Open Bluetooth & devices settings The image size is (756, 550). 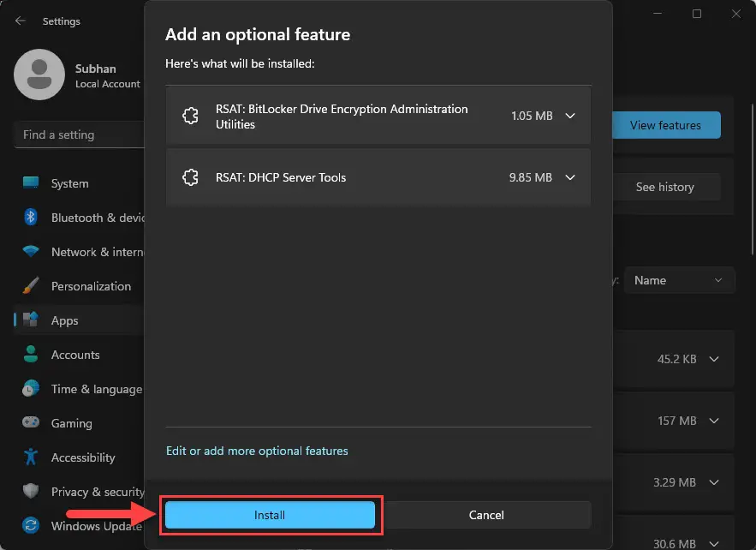pos(79,218)
